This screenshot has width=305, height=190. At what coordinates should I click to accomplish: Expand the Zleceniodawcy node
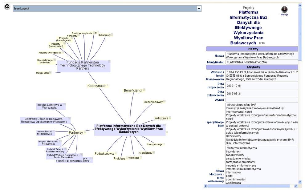coord(165,101)
